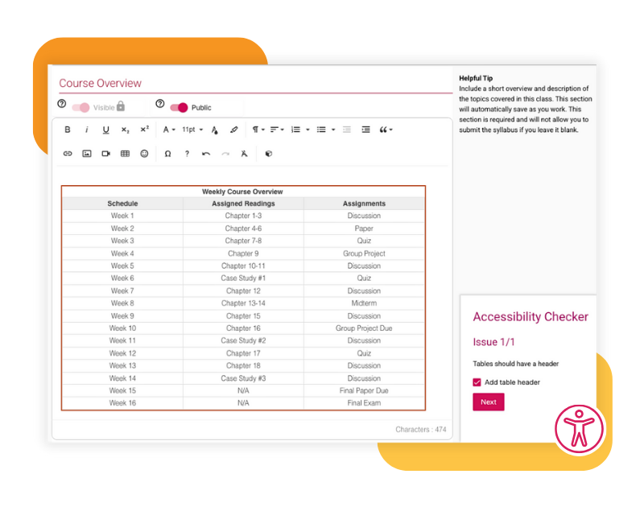Apply bold formatting in the editor
The image size is (644, 507).
[68, 130]
